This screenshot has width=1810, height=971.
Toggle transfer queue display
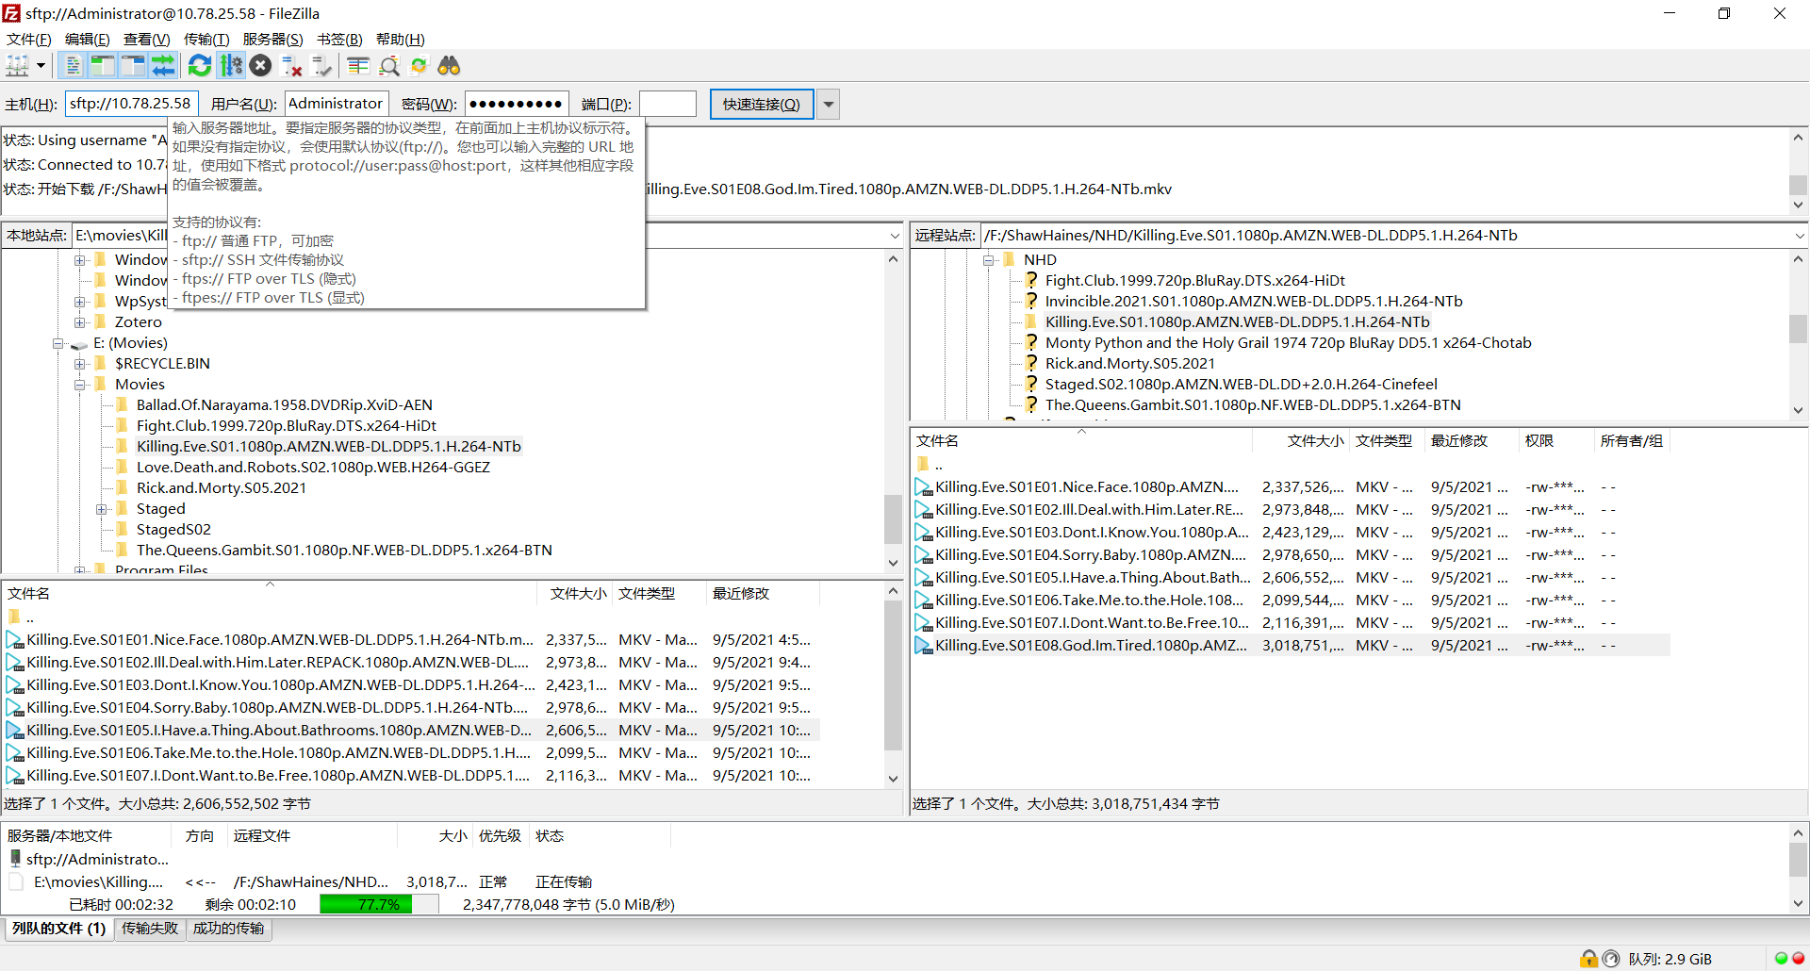(x=163, y=66)
